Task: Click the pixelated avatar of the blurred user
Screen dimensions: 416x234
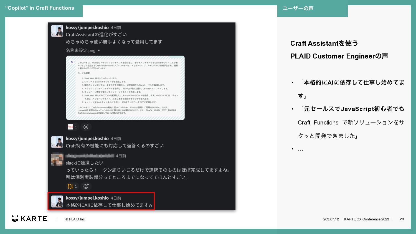Action: coord(57,159)
